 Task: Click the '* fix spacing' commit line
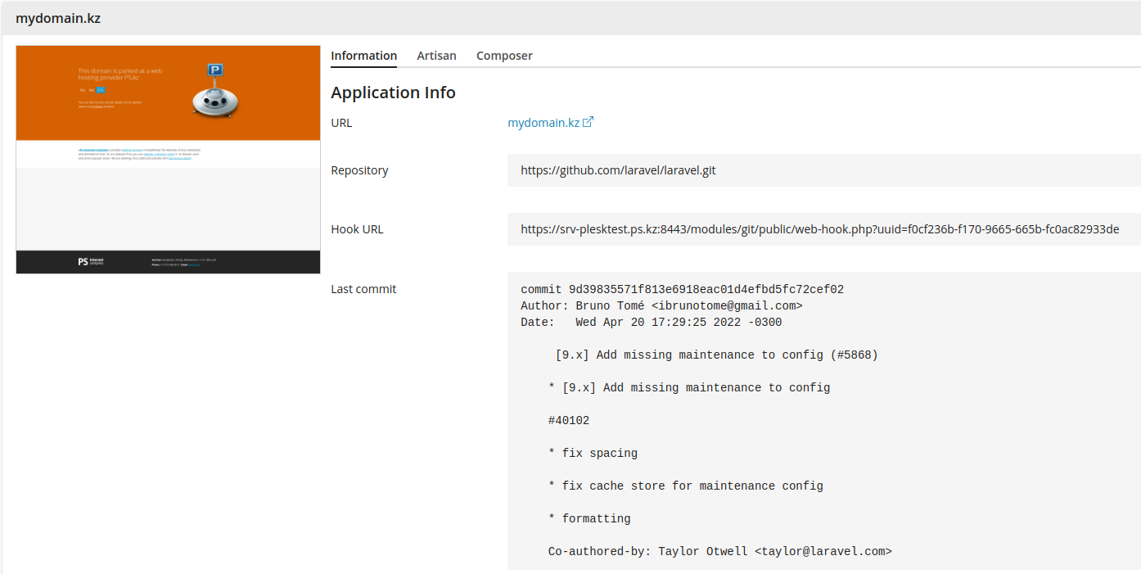tap(593, 454)
